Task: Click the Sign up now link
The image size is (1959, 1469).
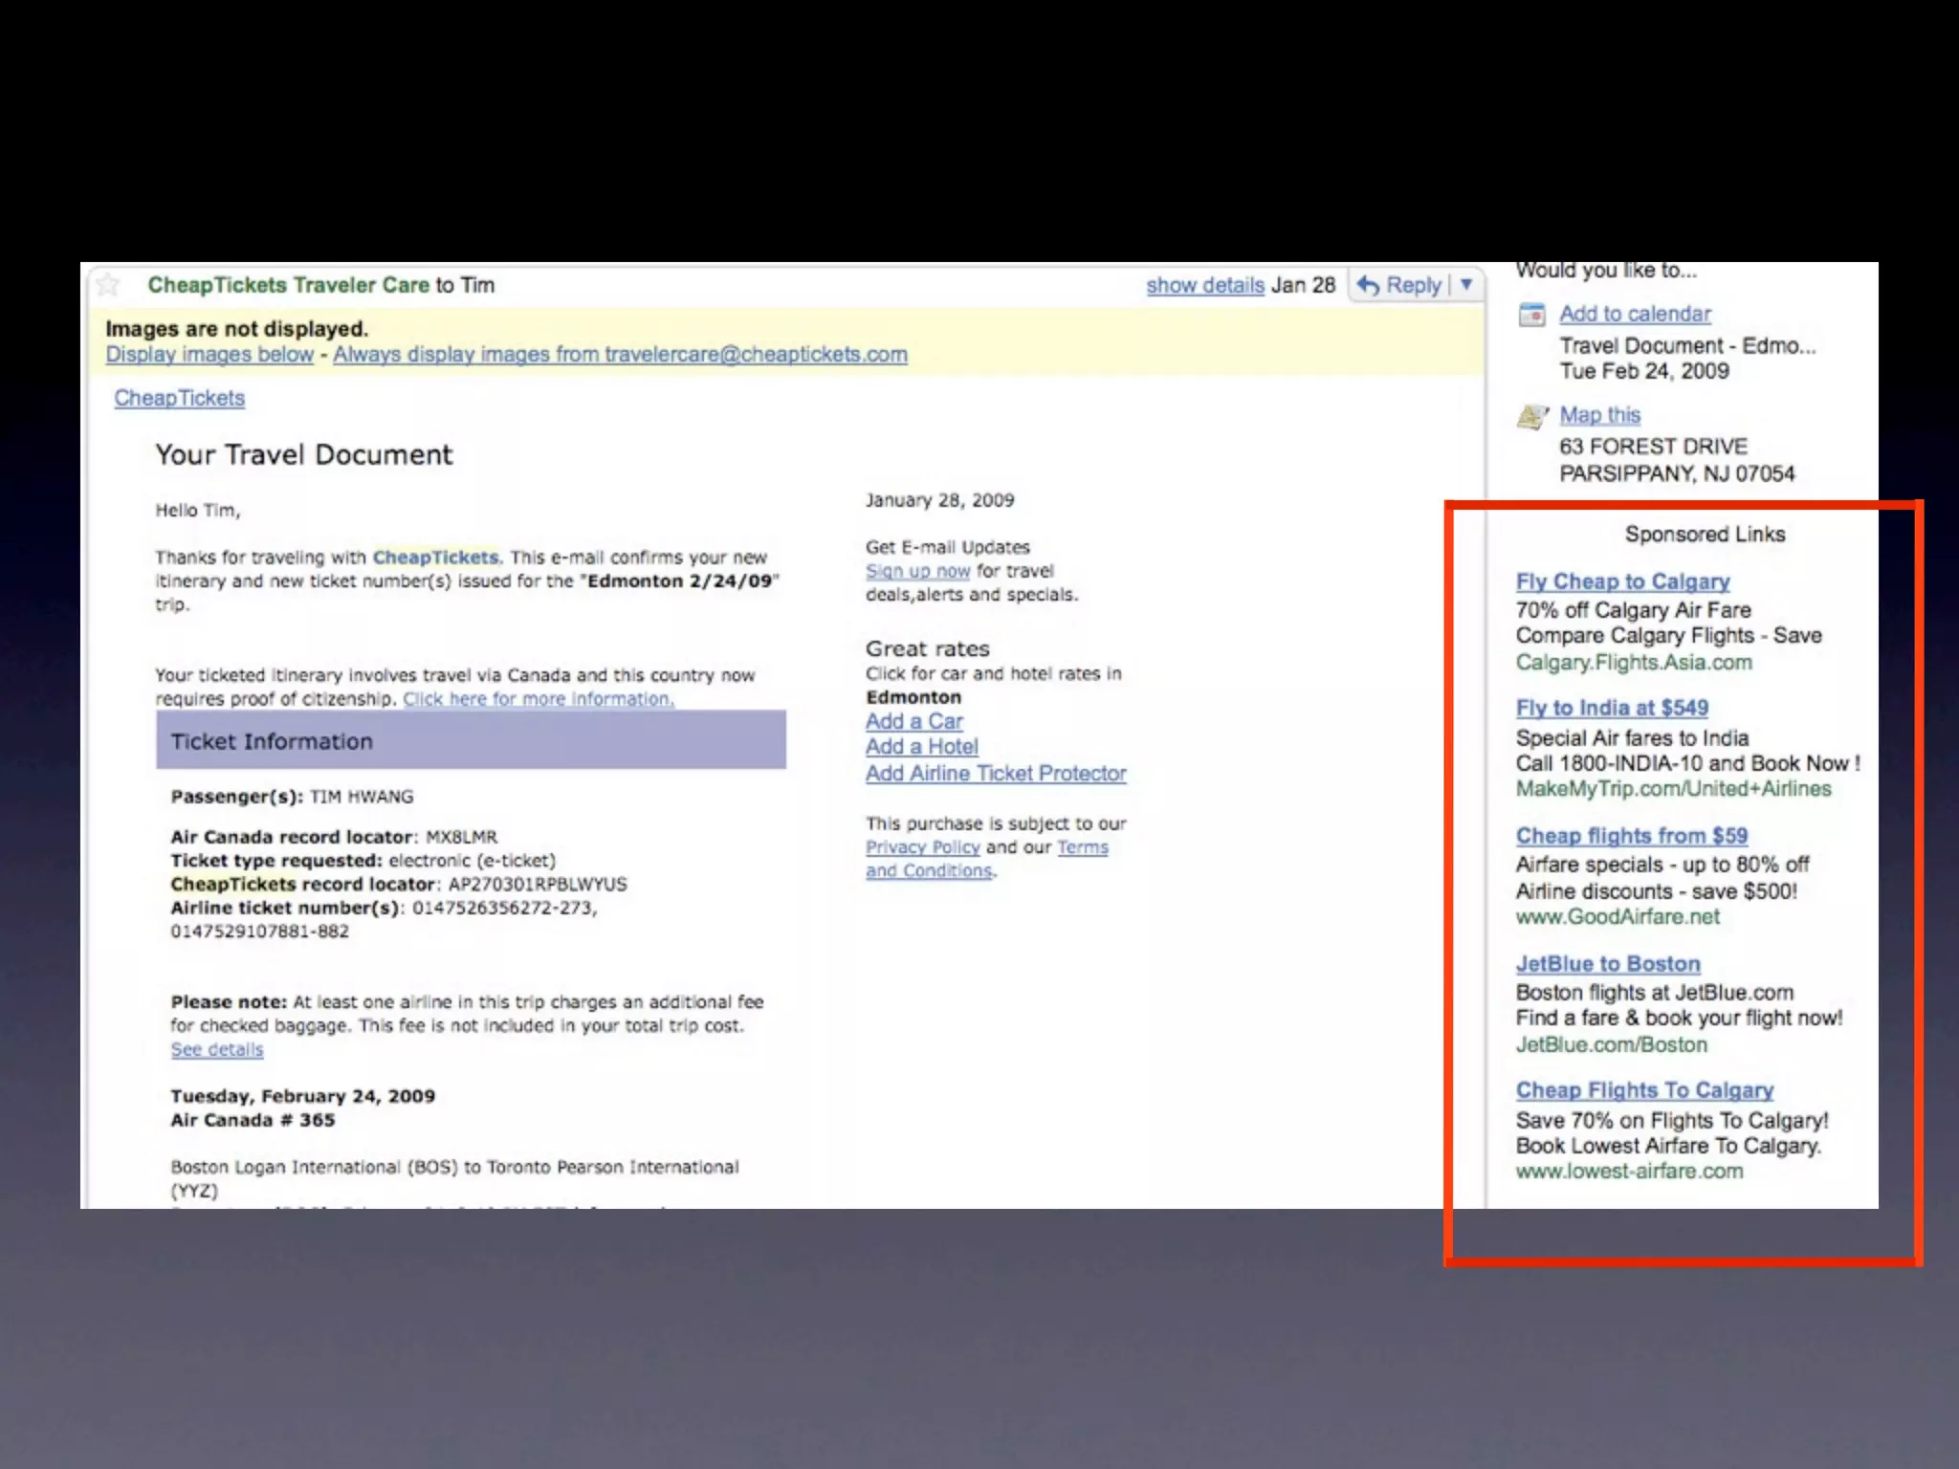Action: click(917, 571)
